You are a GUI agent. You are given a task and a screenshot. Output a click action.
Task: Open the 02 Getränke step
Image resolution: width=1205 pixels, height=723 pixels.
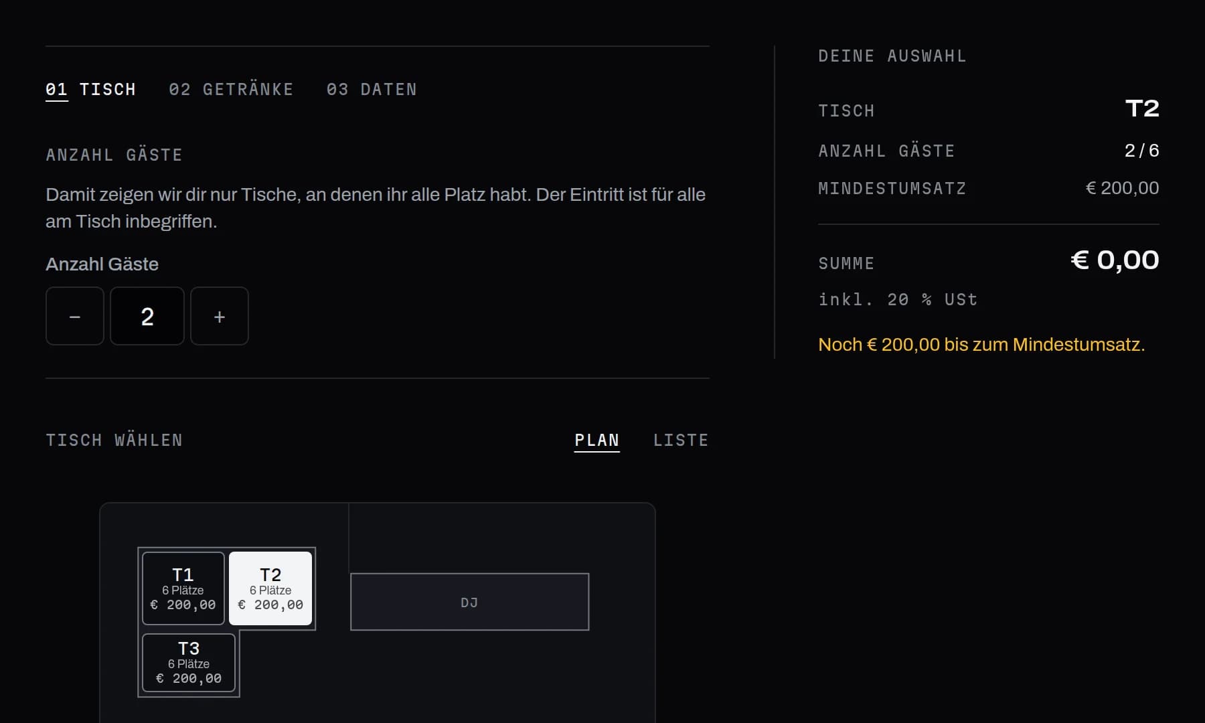231,90
